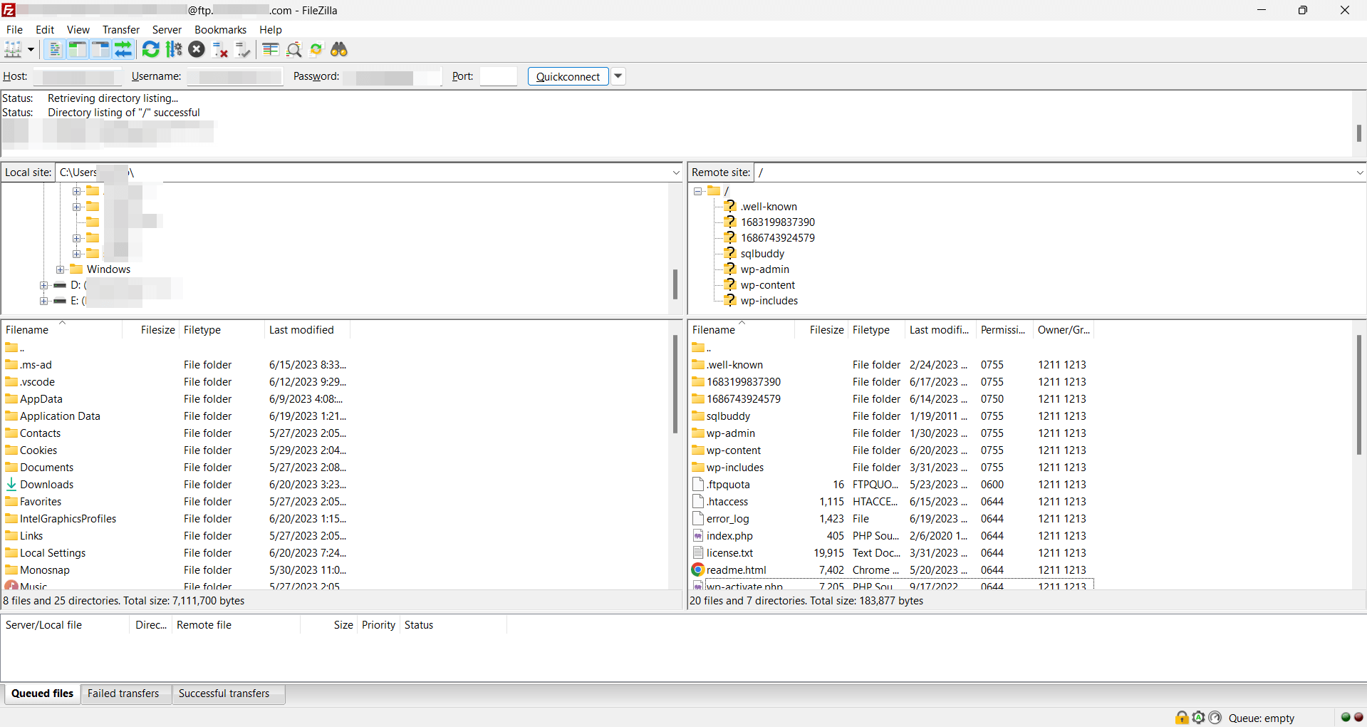
Task: Select .well-known in the remote tree
Action: click(769, 207)
